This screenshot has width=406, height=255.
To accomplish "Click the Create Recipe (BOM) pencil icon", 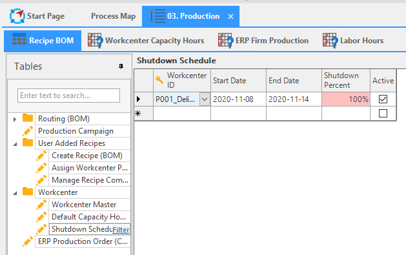I will point(41,156).
